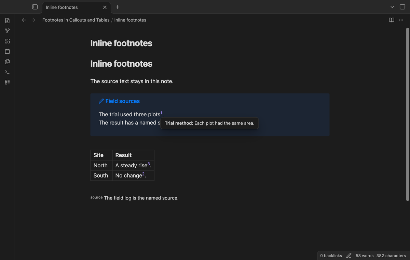410x260 pixels.
Task: Open graph view ribbon icon
Action: (7, 31)
